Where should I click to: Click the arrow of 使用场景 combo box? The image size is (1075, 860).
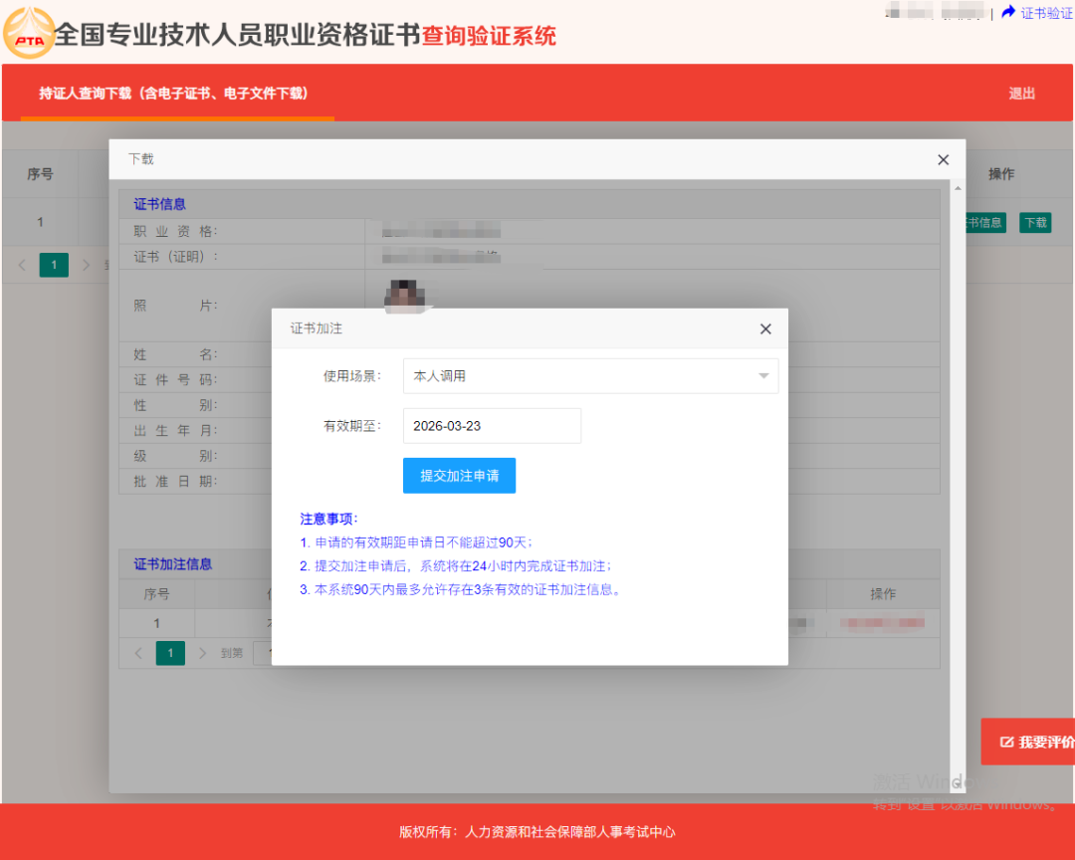763,376
